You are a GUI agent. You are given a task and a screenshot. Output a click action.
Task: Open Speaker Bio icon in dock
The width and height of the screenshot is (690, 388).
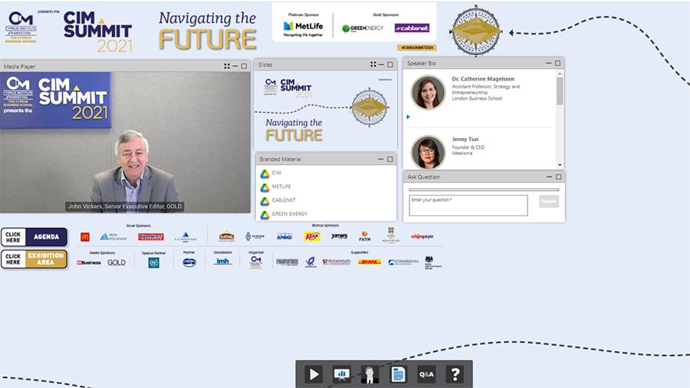[x=370, y=374]
